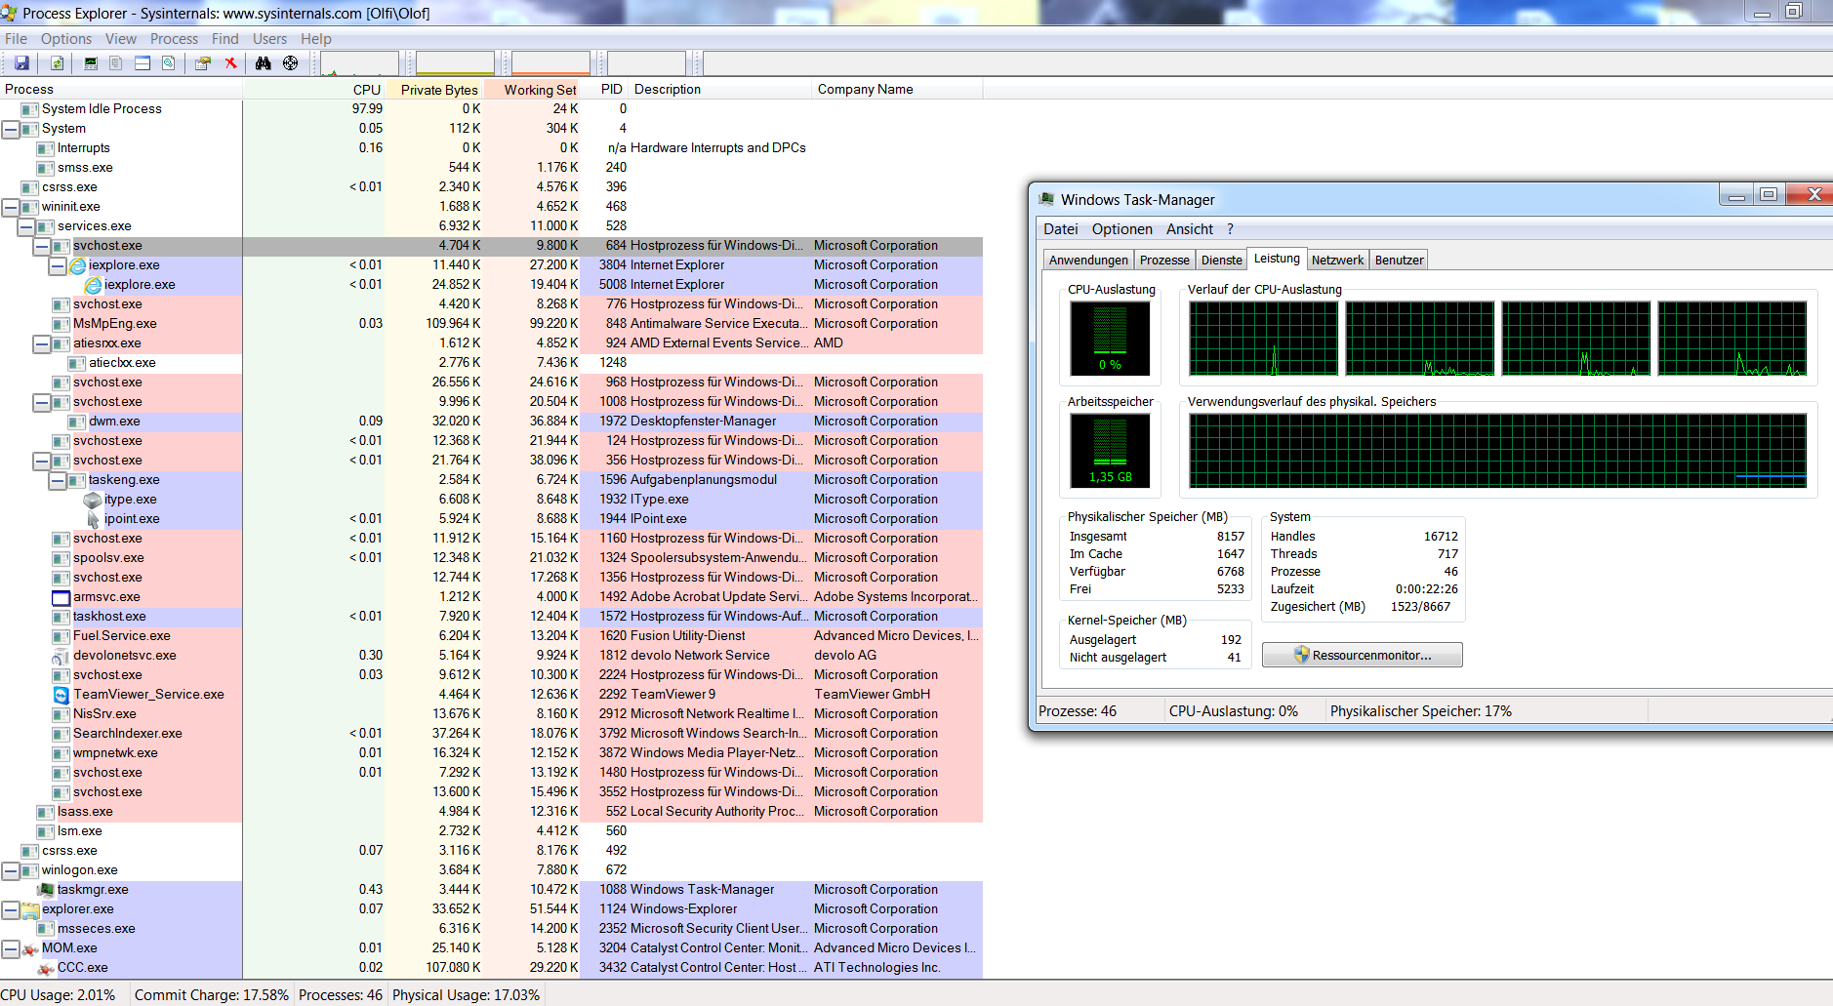
Task: Select the lsass.exe process row
Action: coord(491,812)
